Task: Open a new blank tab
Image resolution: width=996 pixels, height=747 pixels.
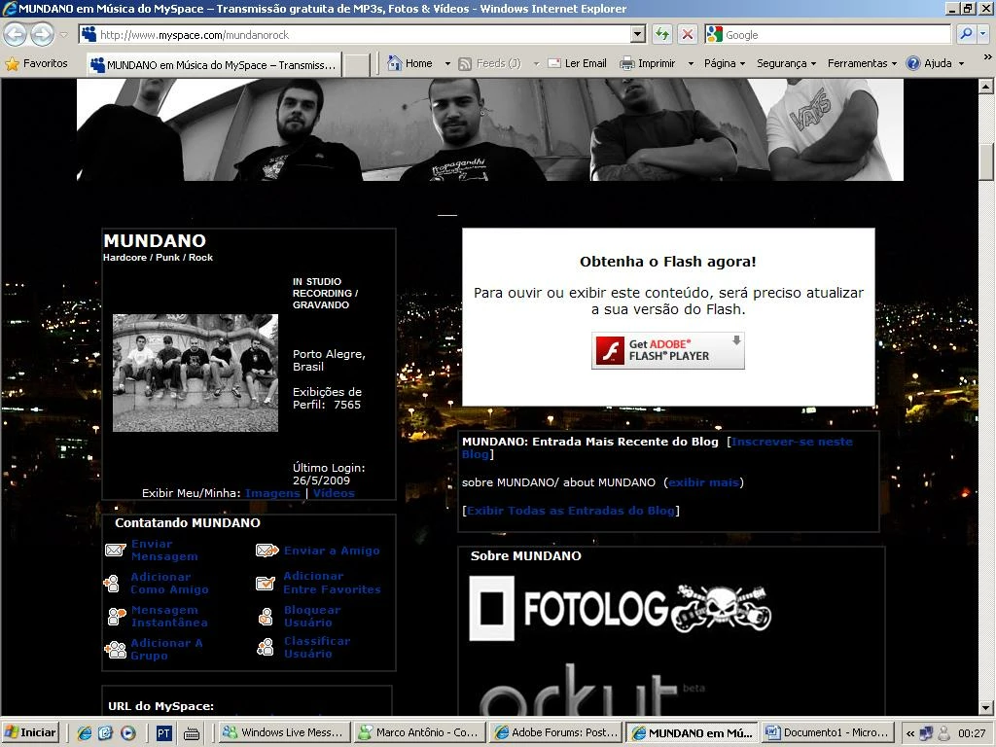Action: [x=356, y=64]
